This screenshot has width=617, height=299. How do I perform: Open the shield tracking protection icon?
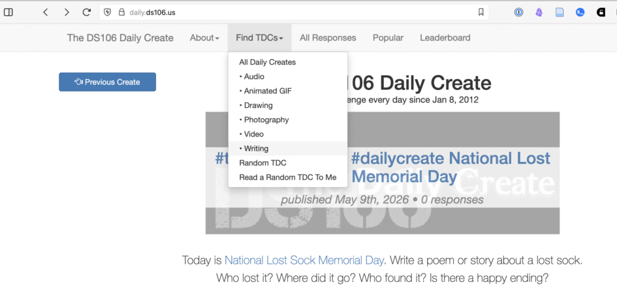coord(108,12)
